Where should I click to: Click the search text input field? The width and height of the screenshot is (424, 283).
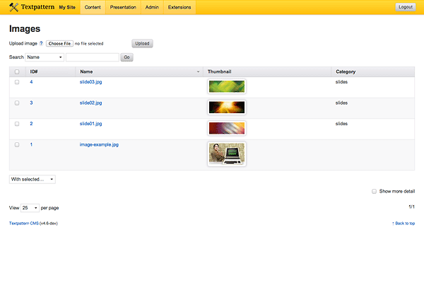point(92,57)
